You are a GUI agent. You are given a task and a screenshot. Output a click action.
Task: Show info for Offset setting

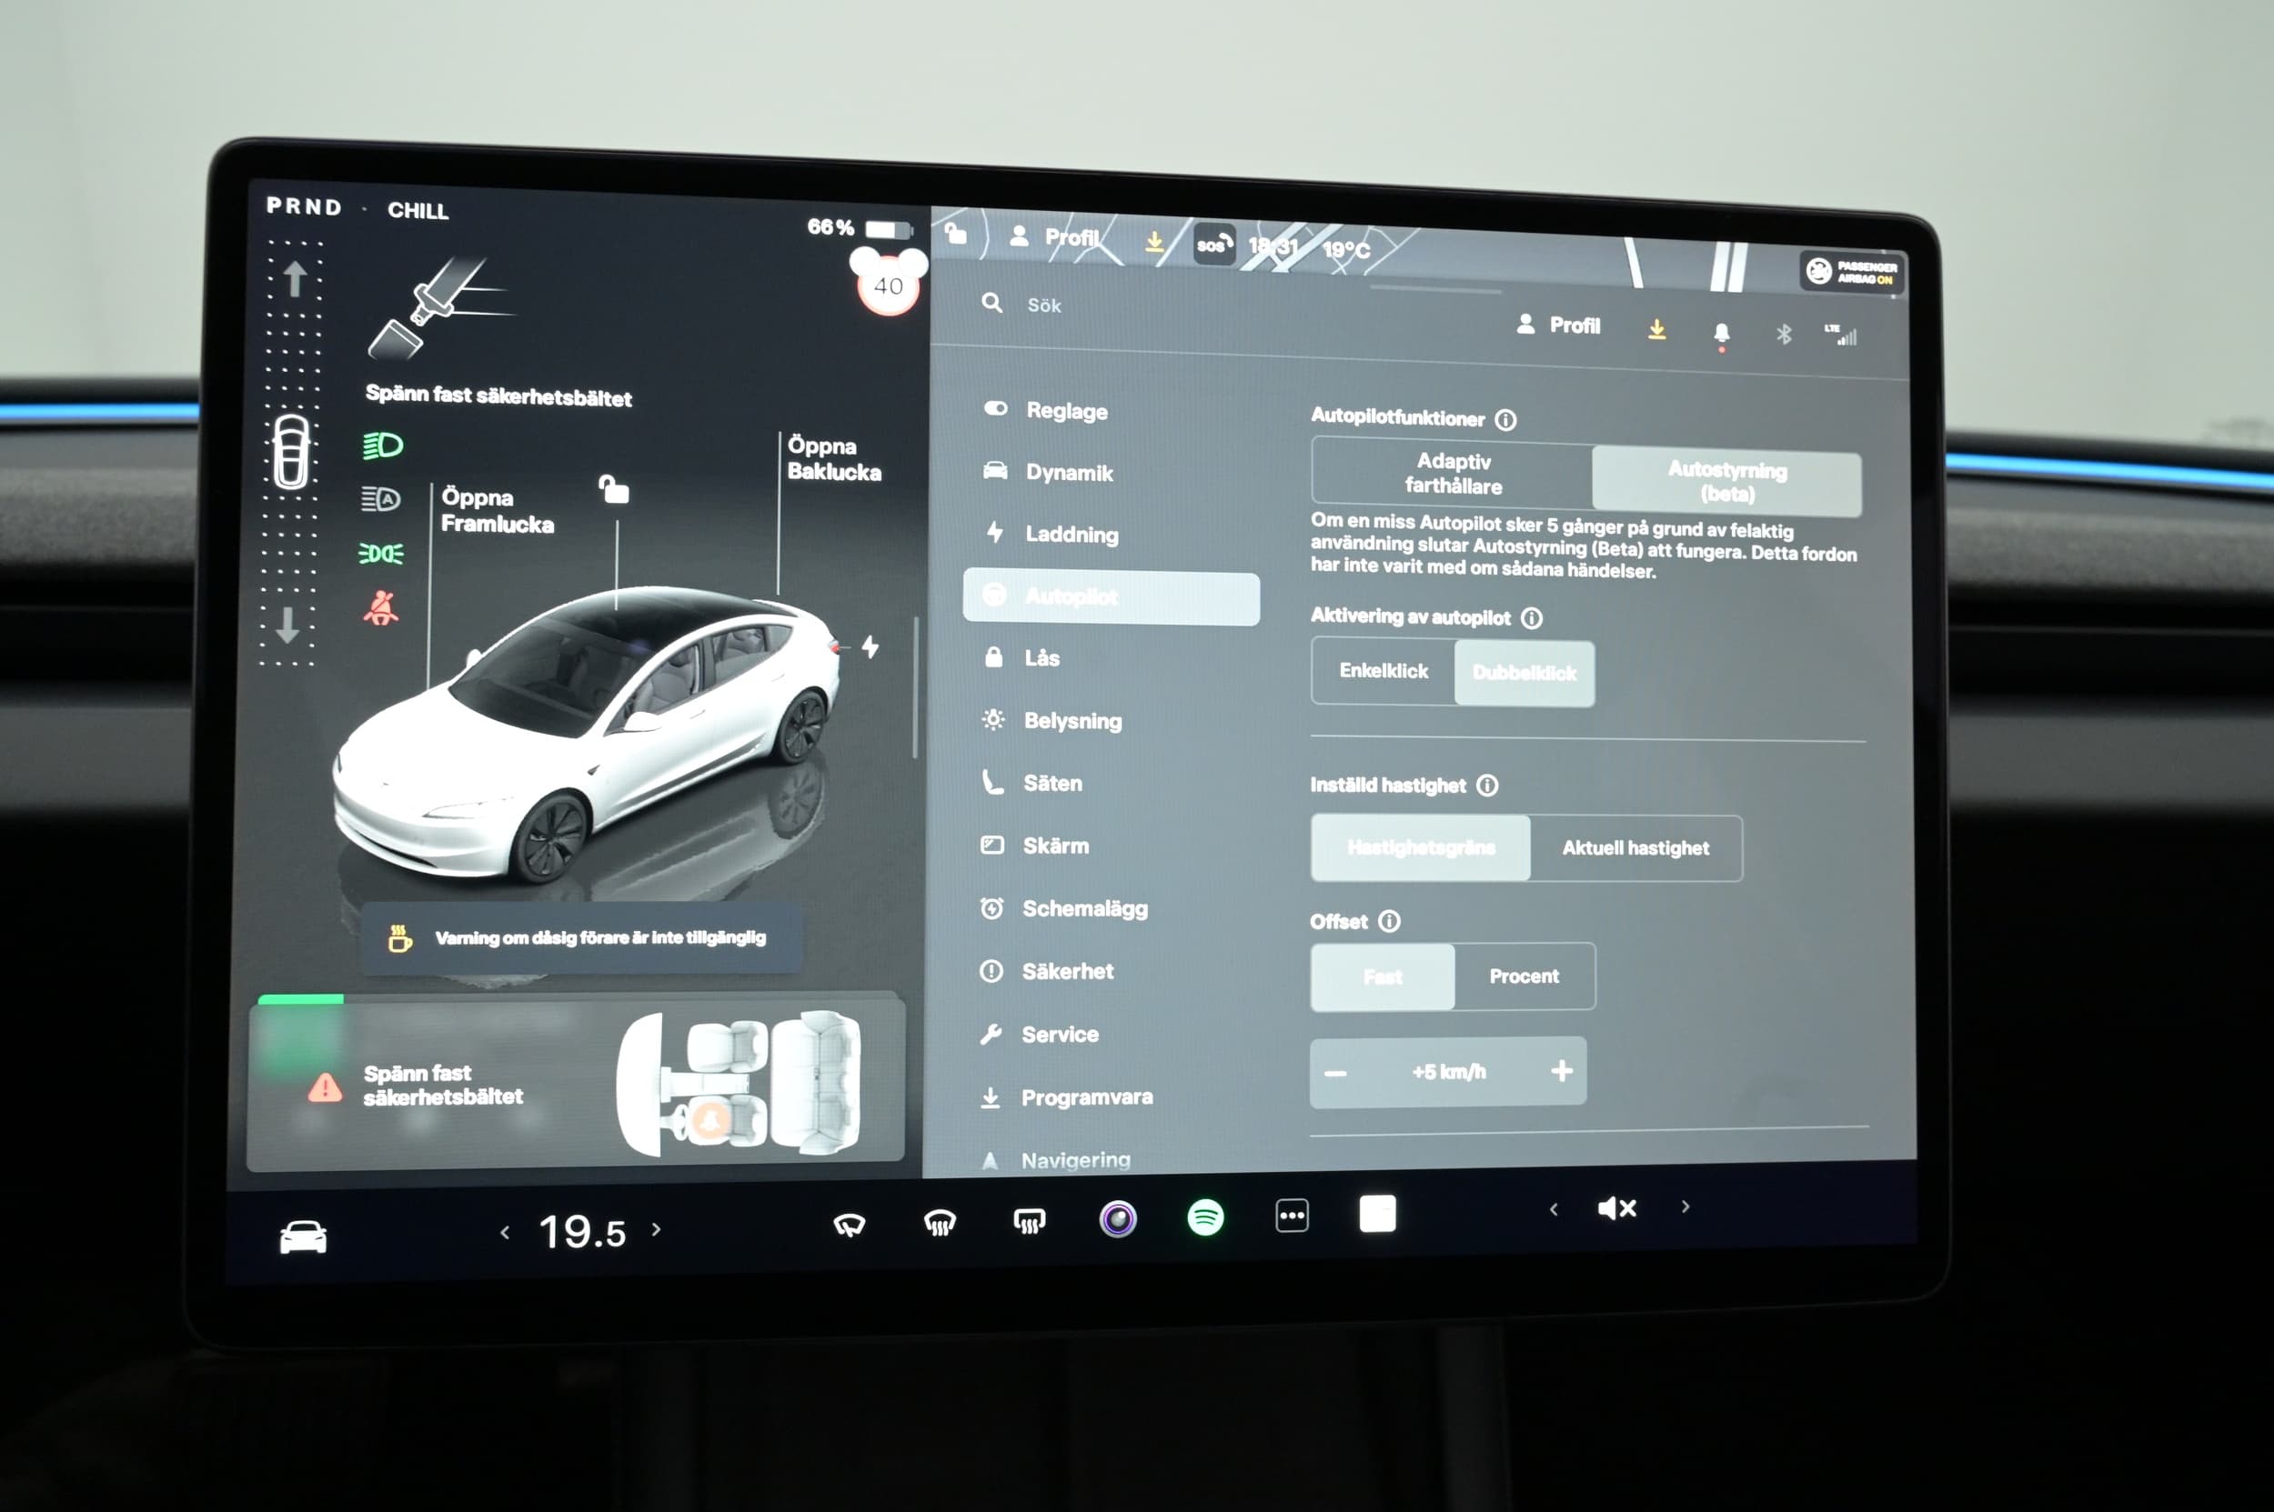1388,921
